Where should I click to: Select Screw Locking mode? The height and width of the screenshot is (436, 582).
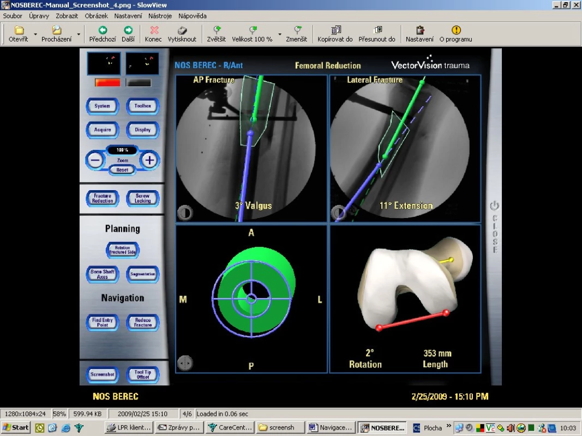click(x=143, y=198)
